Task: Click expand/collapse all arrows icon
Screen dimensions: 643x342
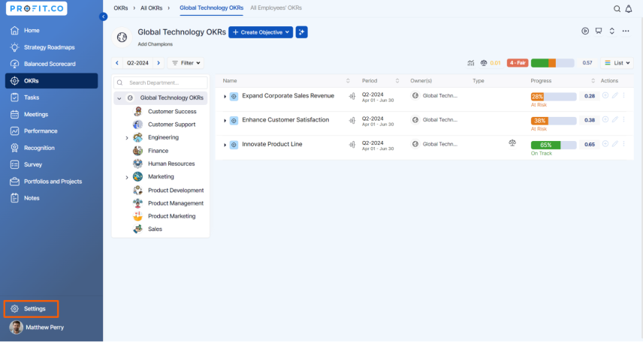Action: 612,31
